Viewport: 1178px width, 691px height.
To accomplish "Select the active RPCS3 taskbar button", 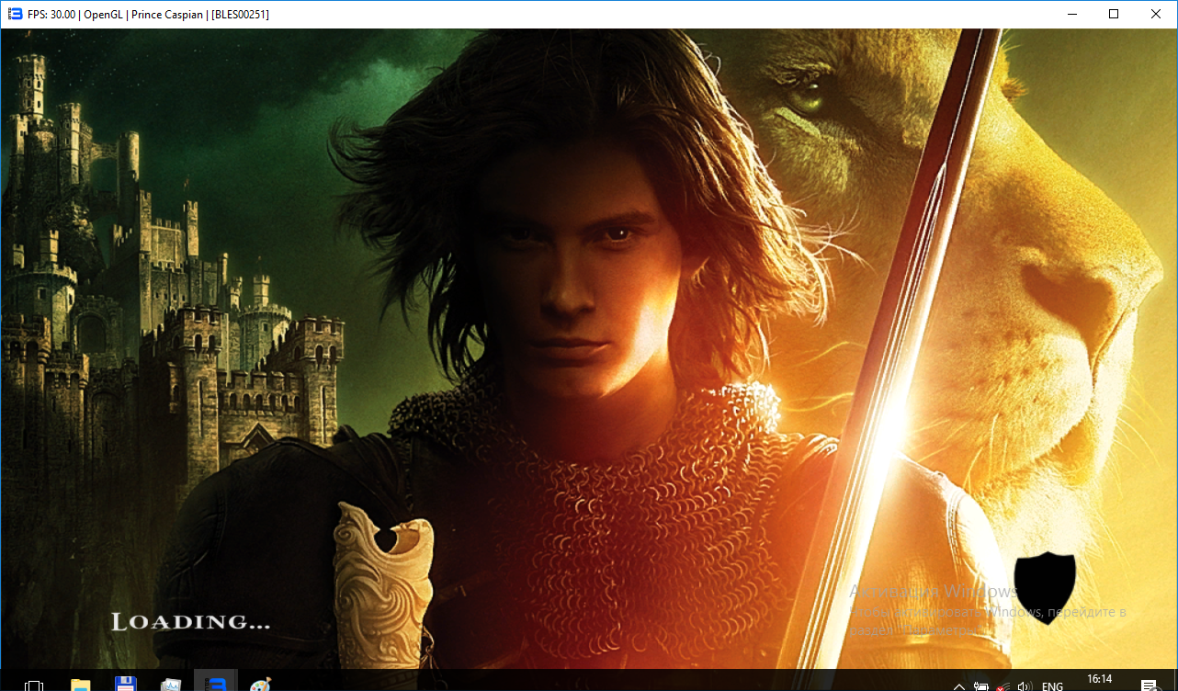I will coord(216,684).
